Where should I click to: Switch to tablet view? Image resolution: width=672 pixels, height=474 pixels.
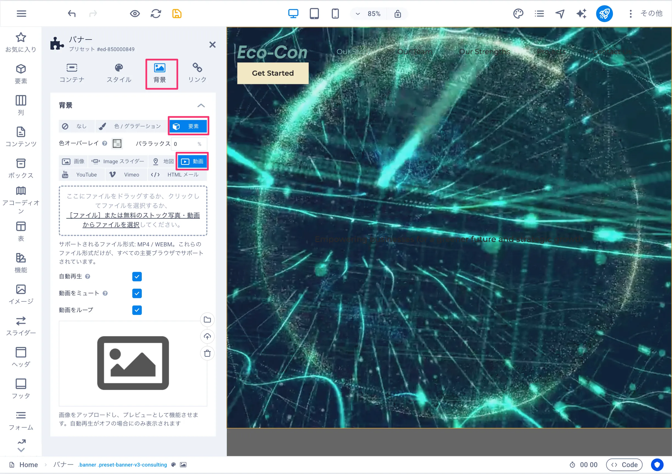314,14
